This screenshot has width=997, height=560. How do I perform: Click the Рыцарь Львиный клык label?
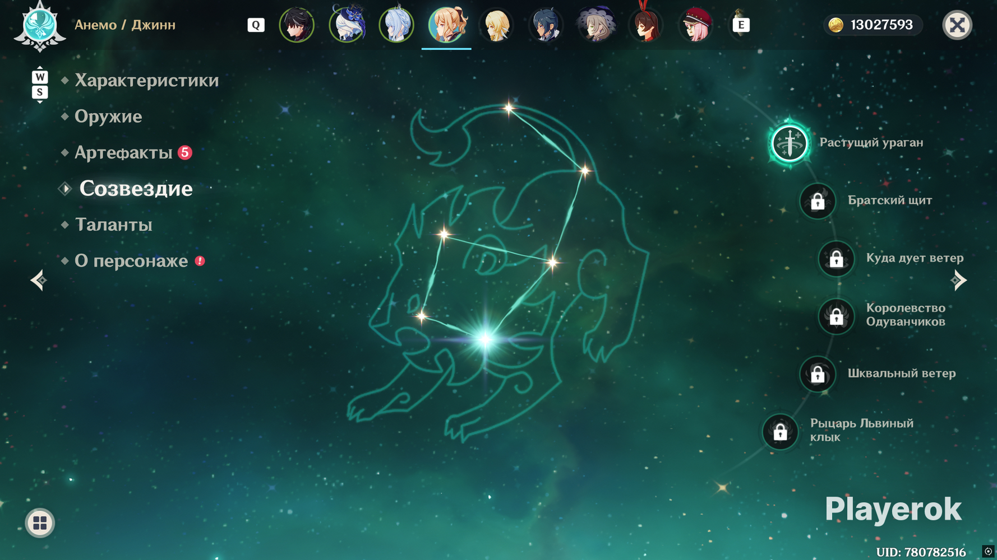(862, 430)
